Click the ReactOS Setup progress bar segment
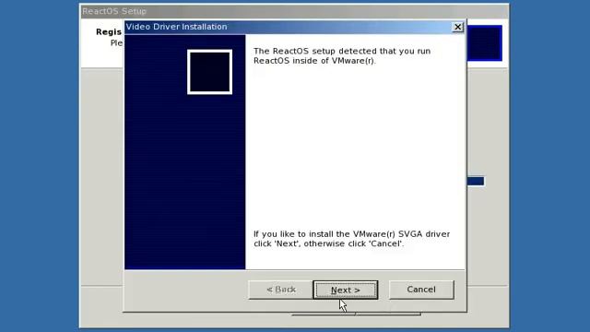This screenshot has width=590, height=332. (476, 182)
